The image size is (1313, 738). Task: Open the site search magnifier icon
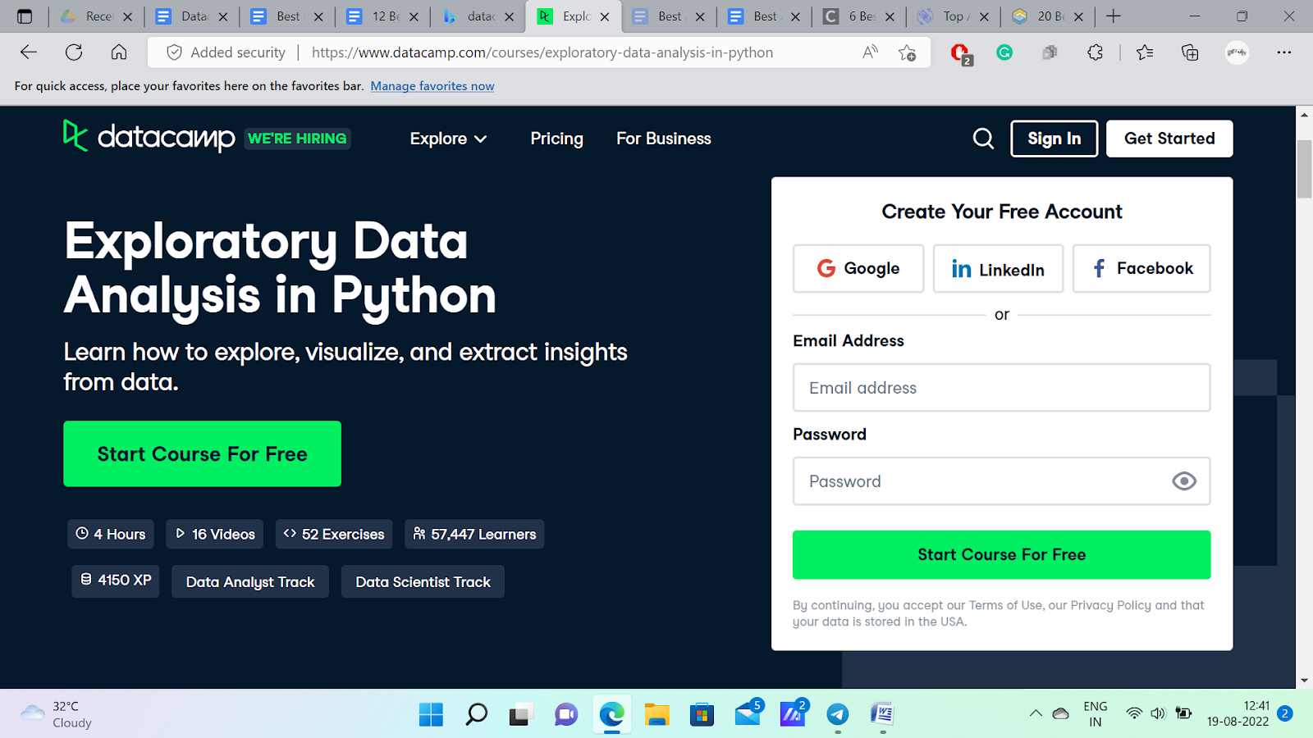tap(983, 139)
